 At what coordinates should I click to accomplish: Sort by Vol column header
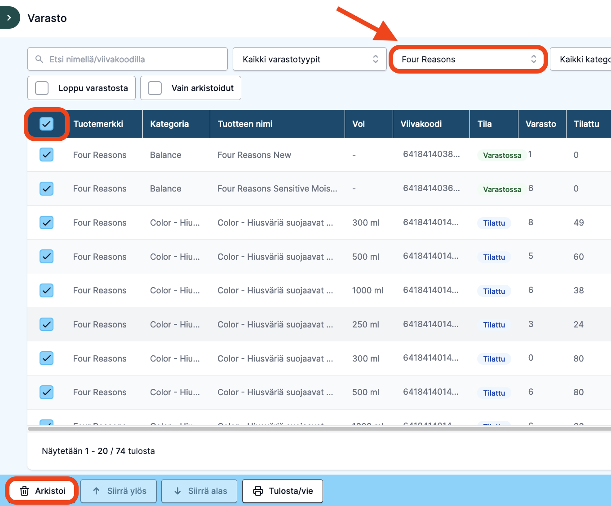[359, 124]
